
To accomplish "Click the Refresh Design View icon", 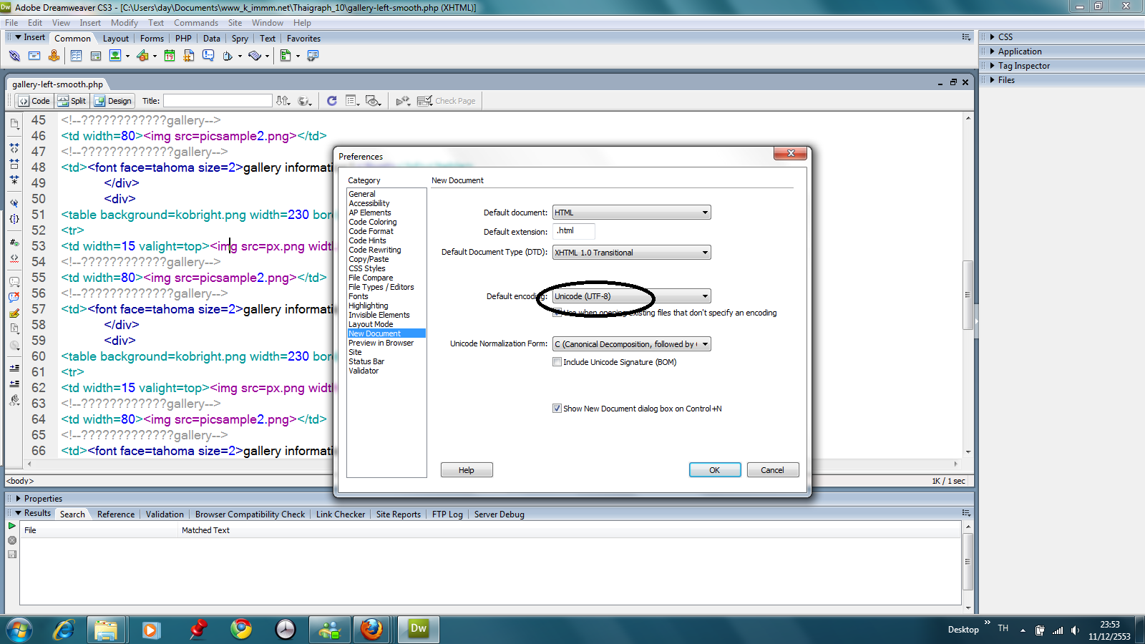I will click(x=332, y=101).
